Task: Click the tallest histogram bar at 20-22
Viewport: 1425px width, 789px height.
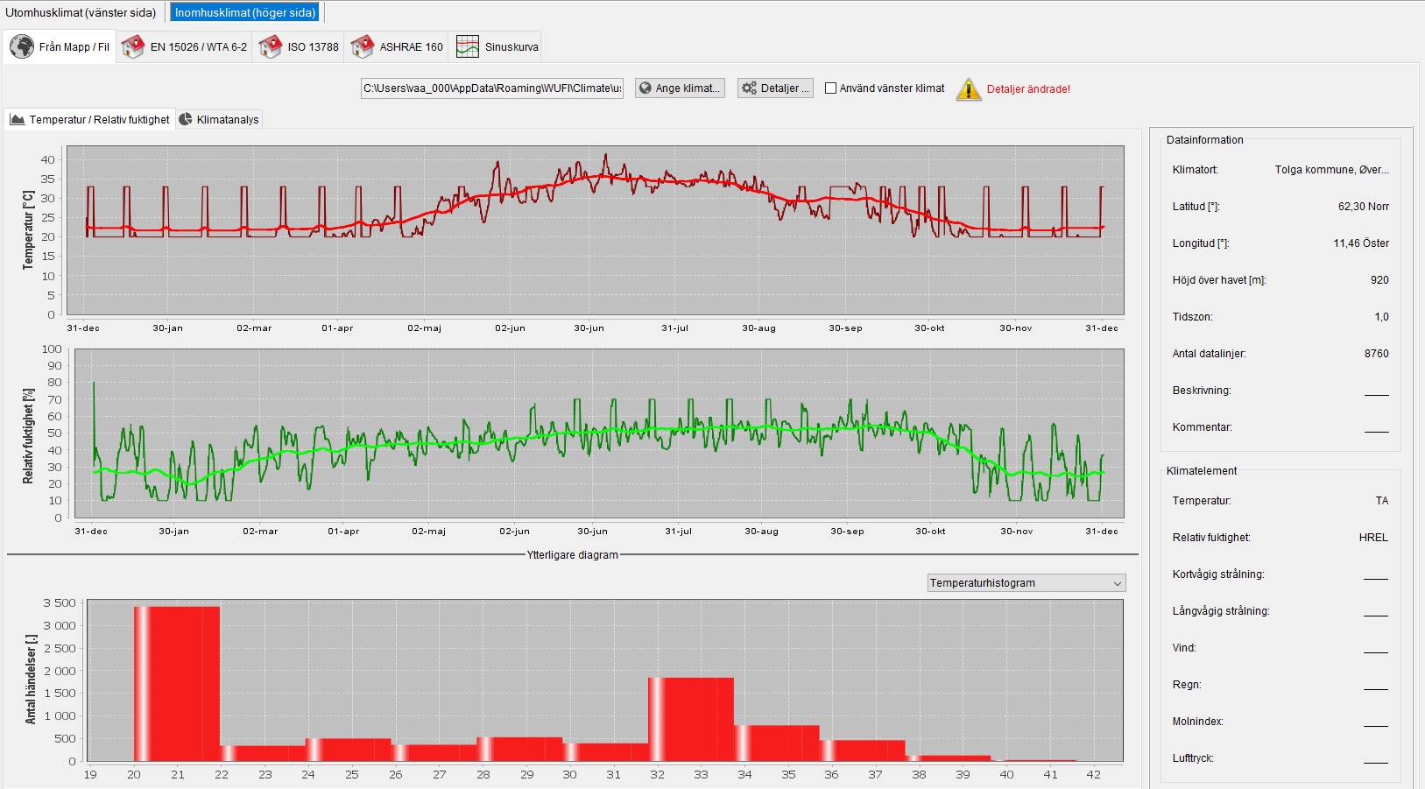Action: 177,683
